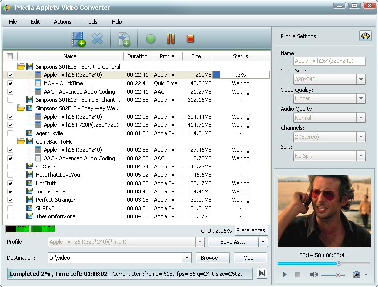The image size is (378, 287).
Task: Click document icon of MOV - QuickTime row
Action: coord(38,83)
